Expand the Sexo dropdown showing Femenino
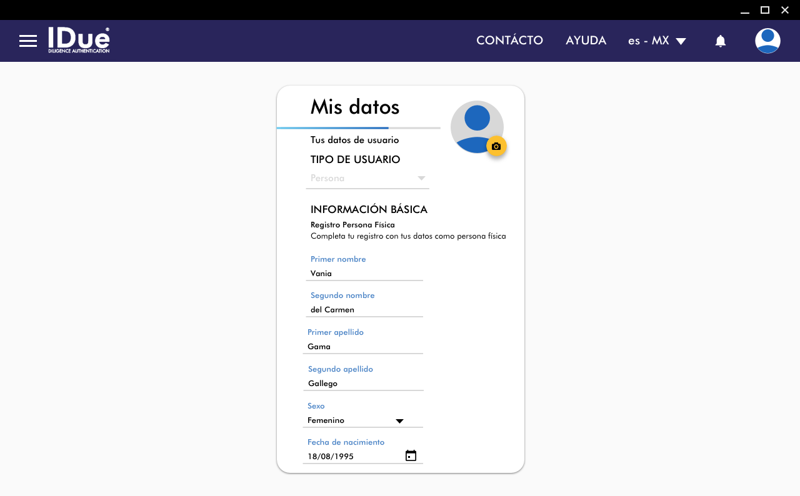 [362, 420]
